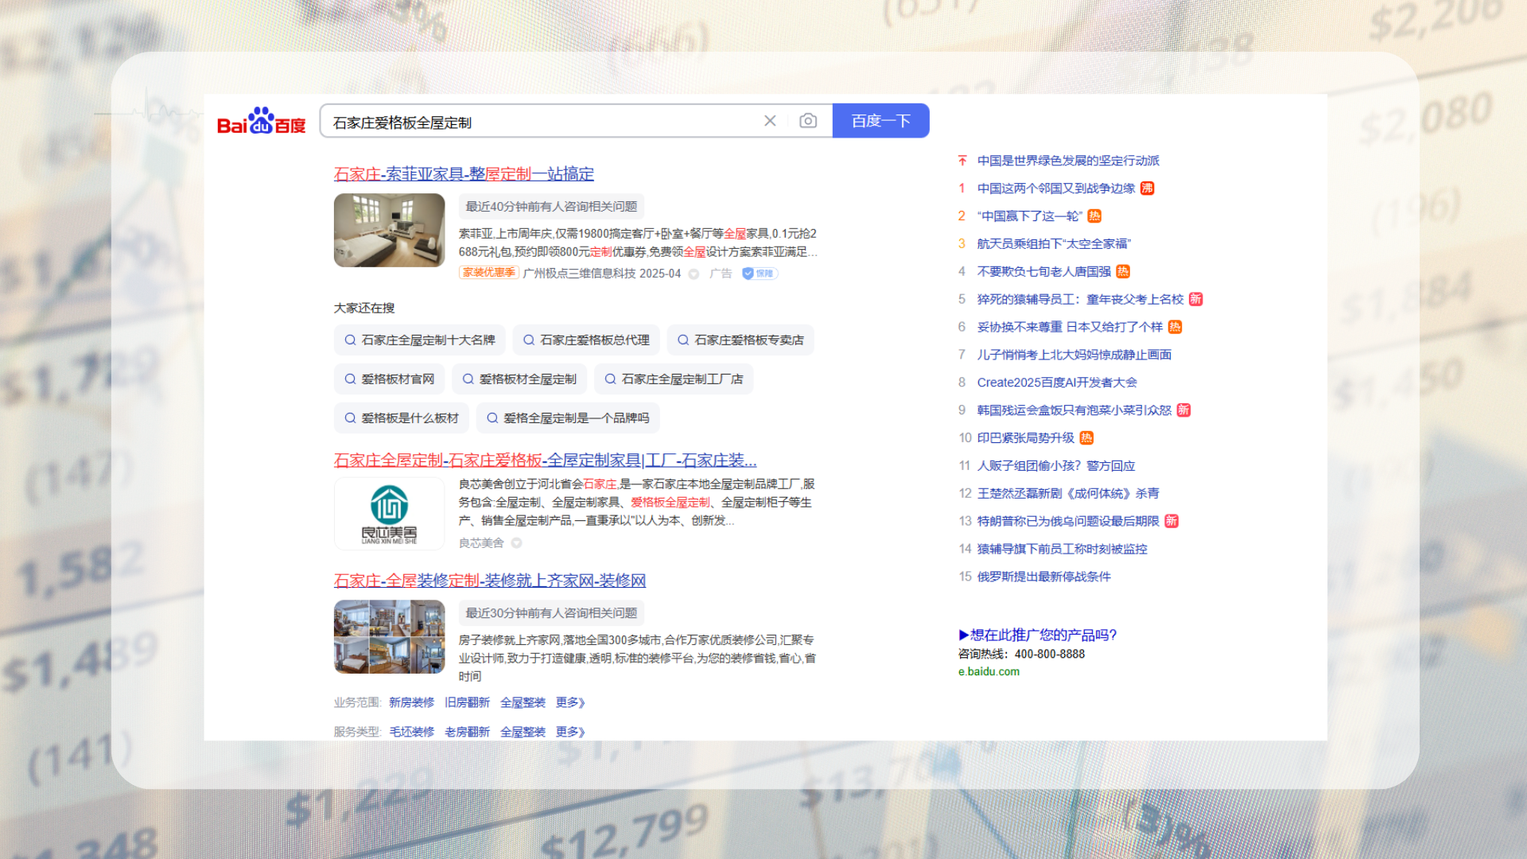The width and height of the screenshot is (1527, 859).
Task: Open the 石家庄-全屋装修定制-齐家网 result title
Action: [x=490, y=580]
